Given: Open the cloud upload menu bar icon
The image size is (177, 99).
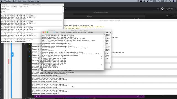Looking at the screenshot, I should click(141, 1).
